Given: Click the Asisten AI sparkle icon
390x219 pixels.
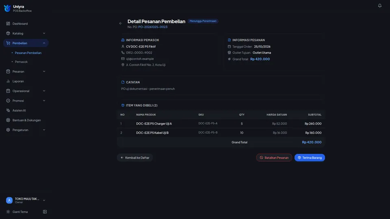Looking at the screenshot, I should click(8, 110).
